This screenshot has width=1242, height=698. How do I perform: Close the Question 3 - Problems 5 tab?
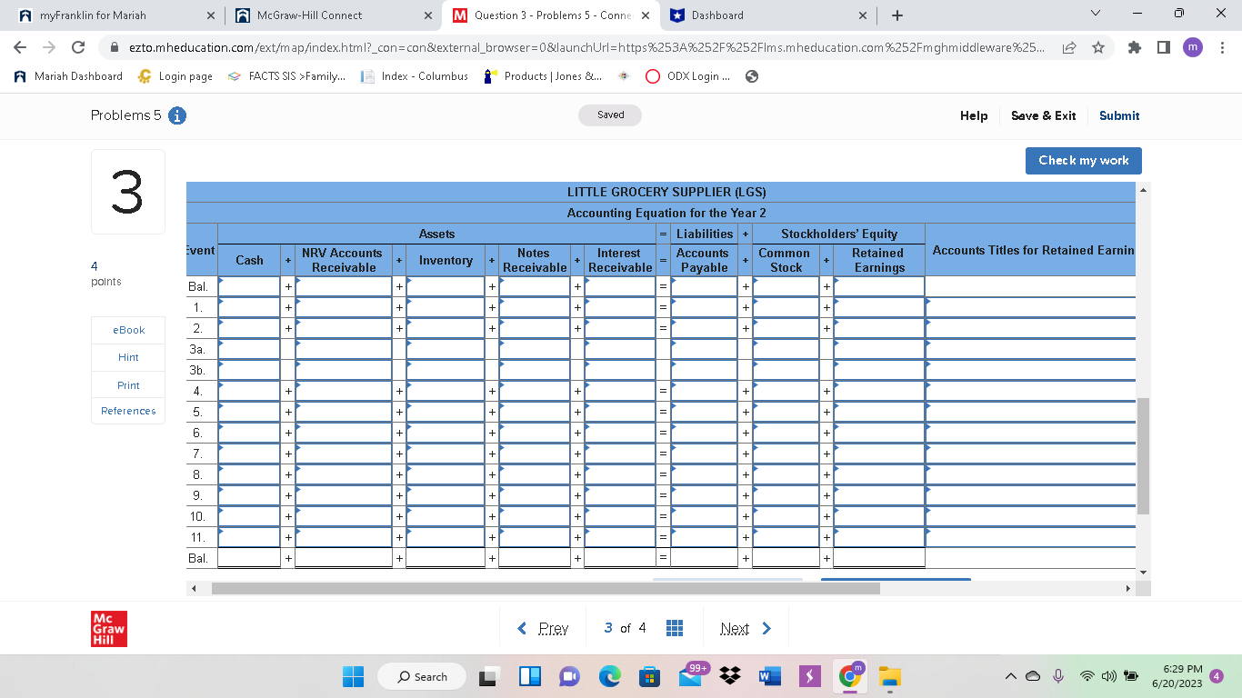[645, 15]
